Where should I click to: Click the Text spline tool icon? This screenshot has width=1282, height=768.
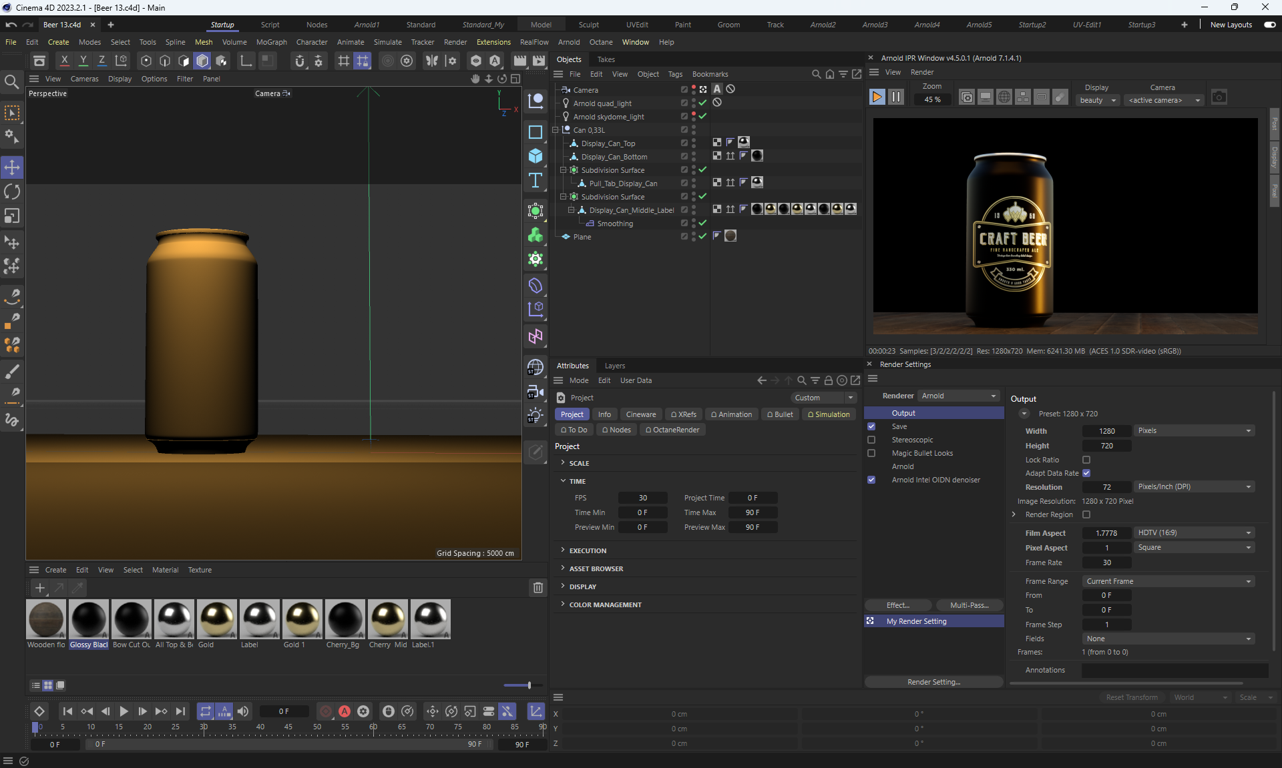point(536,181)
